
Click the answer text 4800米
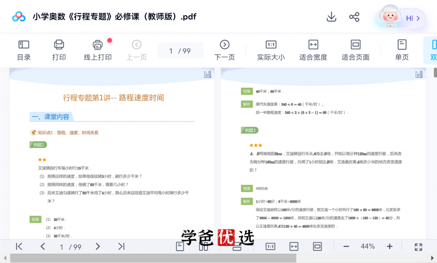pos(262,189)
